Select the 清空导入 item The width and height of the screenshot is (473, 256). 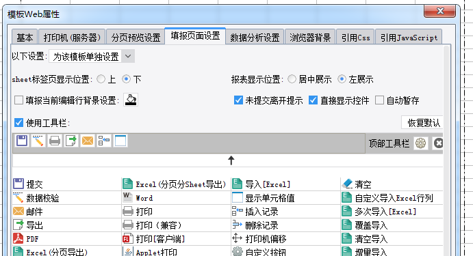pyautogui.click(x=365, y=239)
